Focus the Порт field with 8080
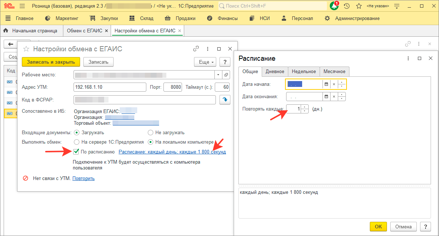 173,87
